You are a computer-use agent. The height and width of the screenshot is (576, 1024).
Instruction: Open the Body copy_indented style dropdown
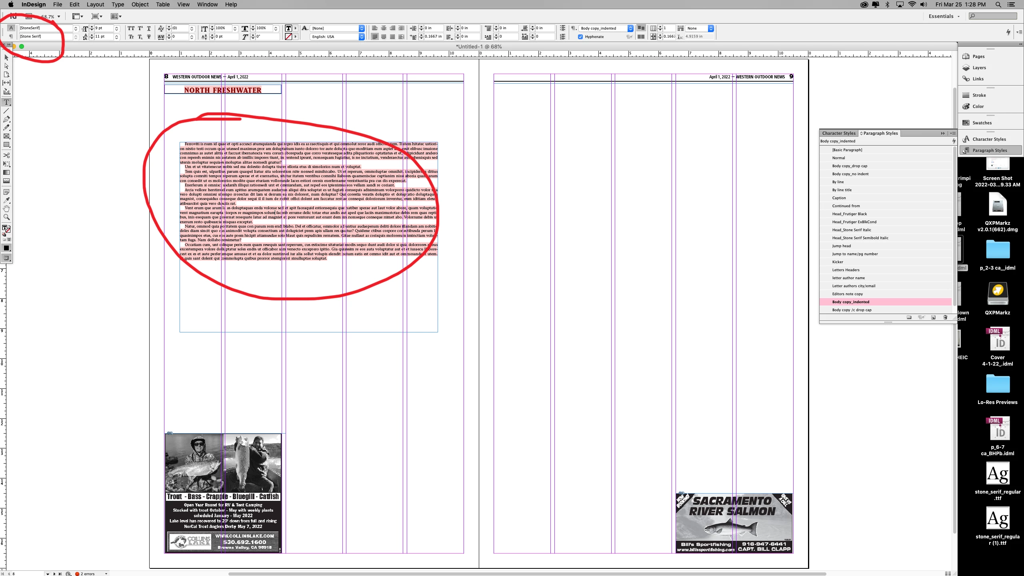click(630, 28)
